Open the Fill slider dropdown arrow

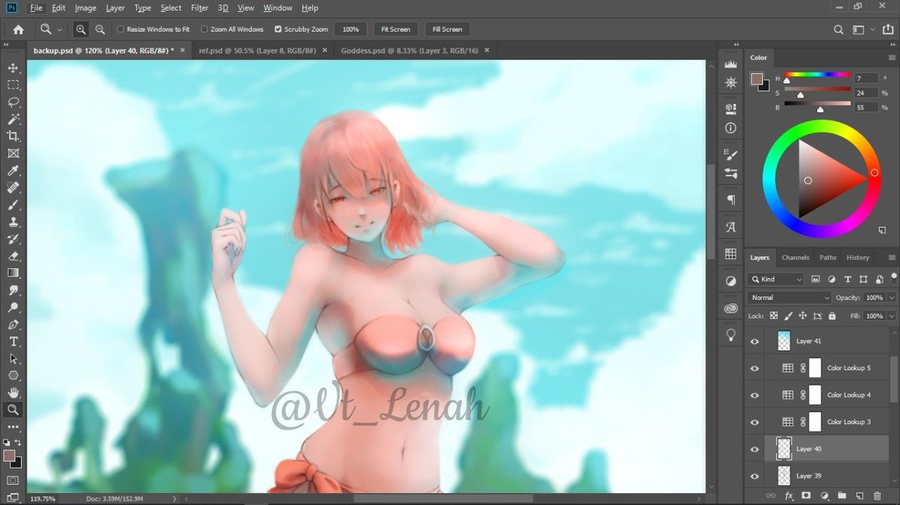[x=891, y=316]
